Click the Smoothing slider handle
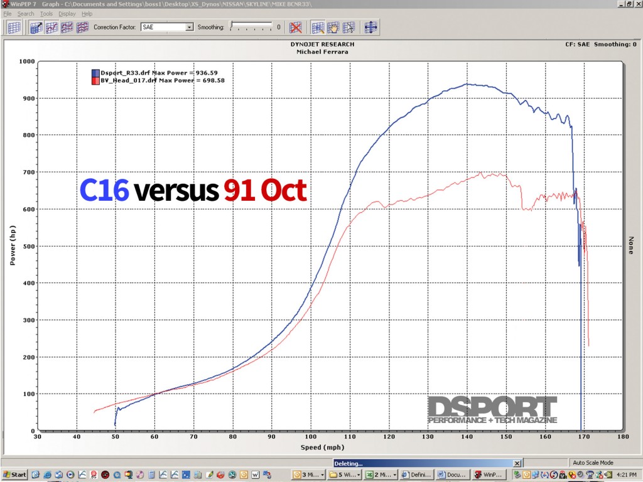643x482 pixels. [x=232, y=25]
